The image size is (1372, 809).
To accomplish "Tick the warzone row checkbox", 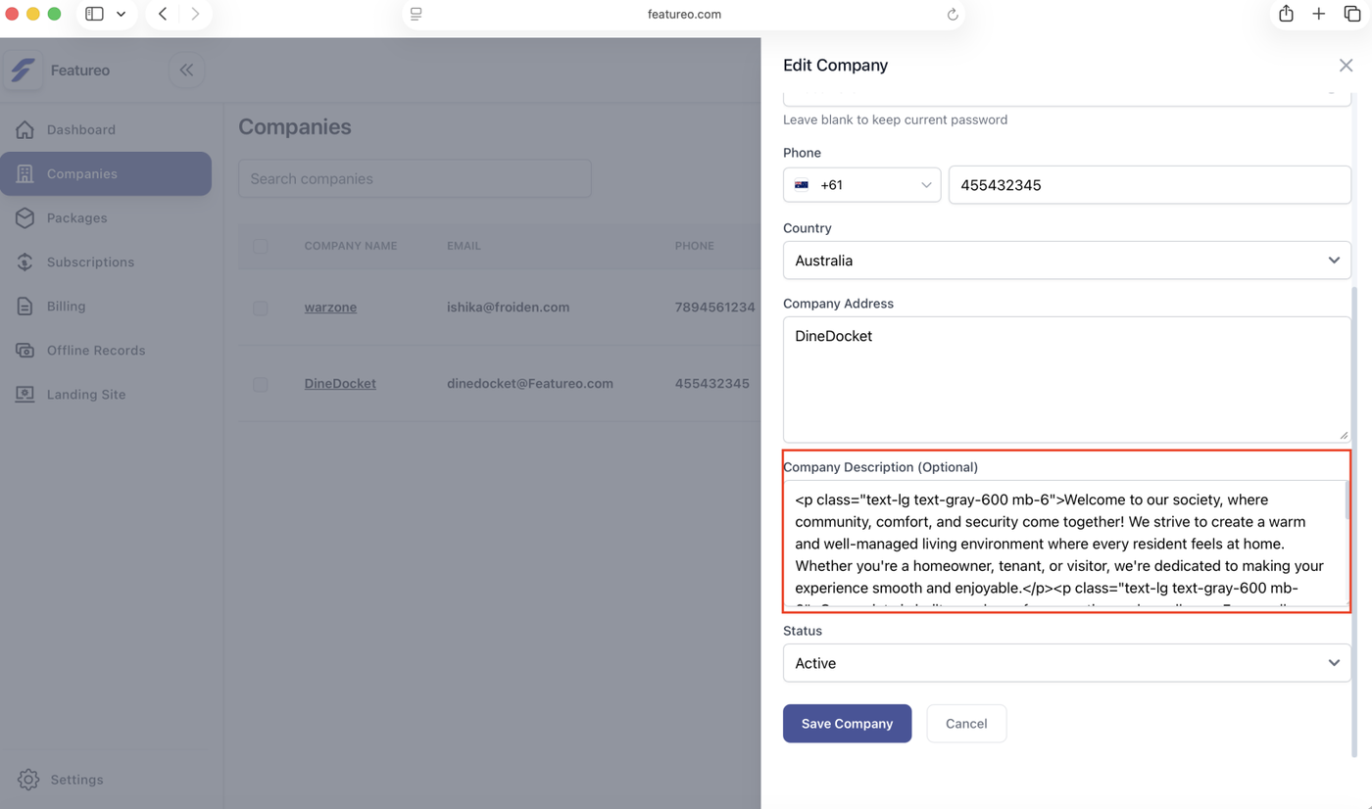I will 261,308.
